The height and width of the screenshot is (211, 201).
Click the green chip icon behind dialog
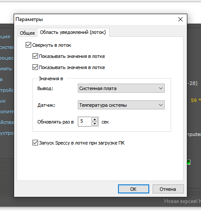pyautogui.click(x=189, y=162)
